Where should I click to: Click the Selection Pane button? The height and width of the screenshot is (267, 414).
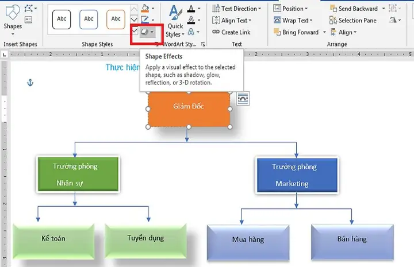tap(353, 20)
